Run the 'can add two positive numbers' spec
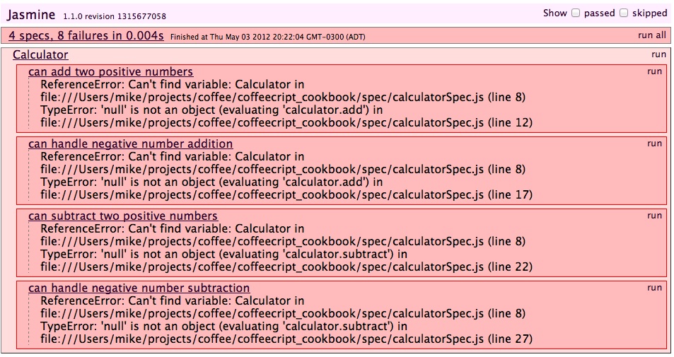 pos(654,71)
